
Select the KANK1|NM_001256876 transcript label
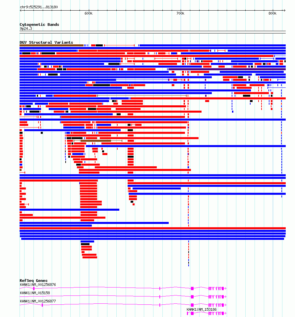pos(38,285)
